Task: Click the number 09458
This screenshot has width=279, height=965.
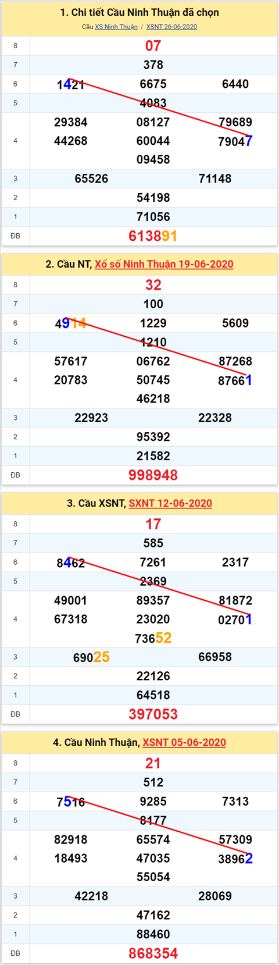Action: [153, 159]
